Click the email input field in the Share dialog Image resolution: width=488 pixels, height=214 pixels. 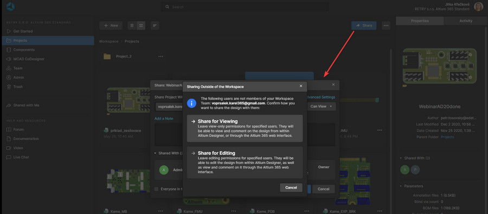point(169,107)
